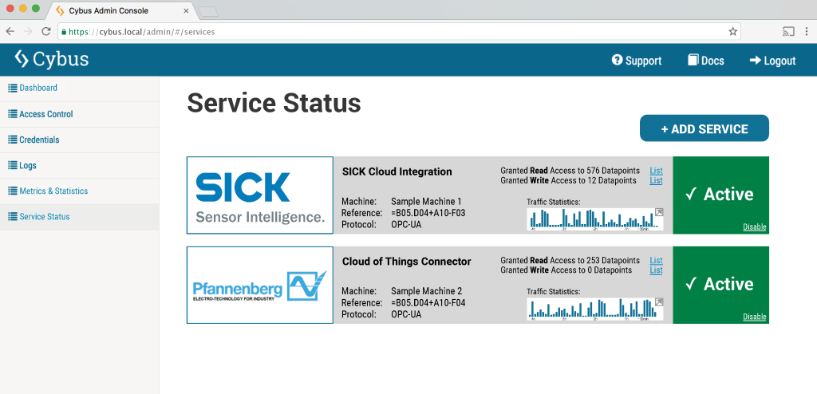Click the list icon beside Dashboard
This screenshot has height=394, width=817.
coord(13,88)
